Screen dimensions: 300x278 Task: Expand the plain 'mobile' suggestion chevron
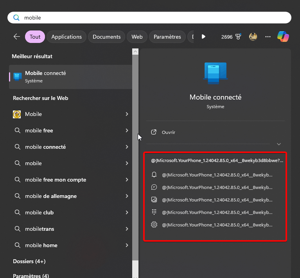click(127, 163)
